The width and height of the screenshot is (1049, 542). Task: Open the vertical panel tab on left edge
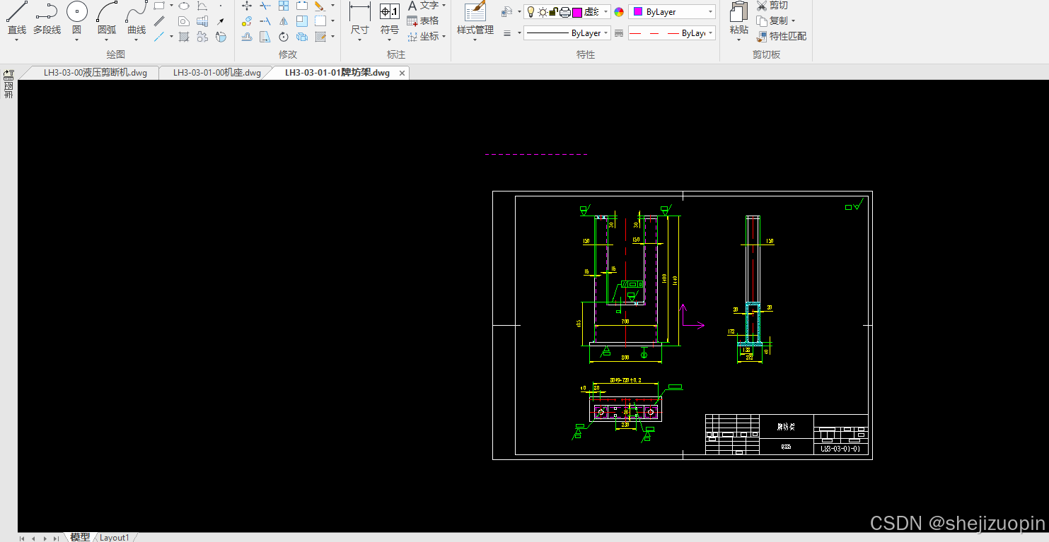point(8,84)
